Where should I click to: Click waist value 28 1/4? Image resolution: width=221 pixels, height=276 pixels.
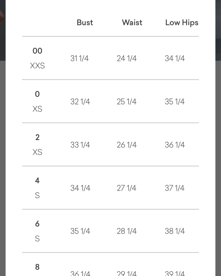[126, 231]
